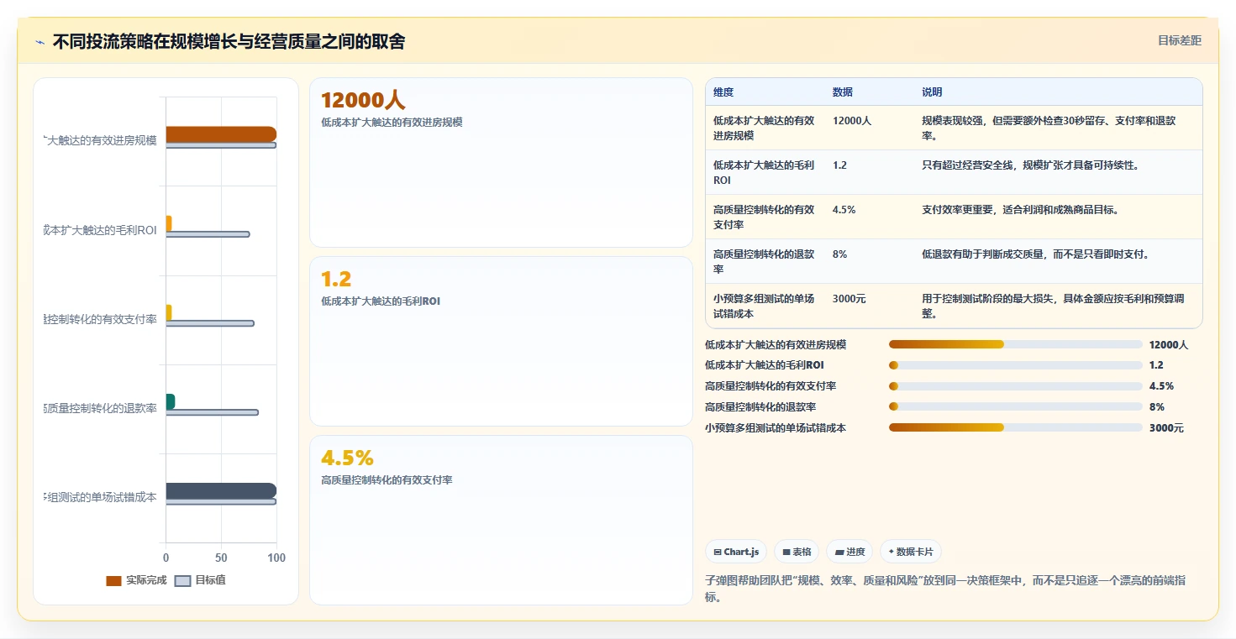
Task: Click the grey target bar for 毛利ROI
Action: tap(208, 234)
